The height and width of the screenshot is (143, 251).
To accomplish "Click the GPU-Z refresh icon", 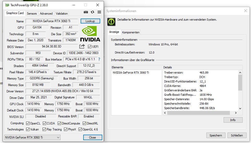I will coord(93,12).
